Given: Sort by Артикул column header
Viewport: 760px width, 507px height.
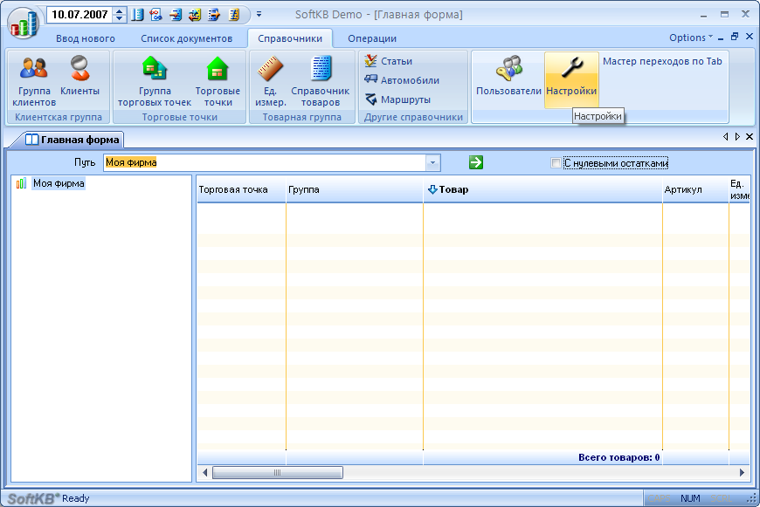Looking at the screenshot, I should pyautogui.click(x=695, y=189).
